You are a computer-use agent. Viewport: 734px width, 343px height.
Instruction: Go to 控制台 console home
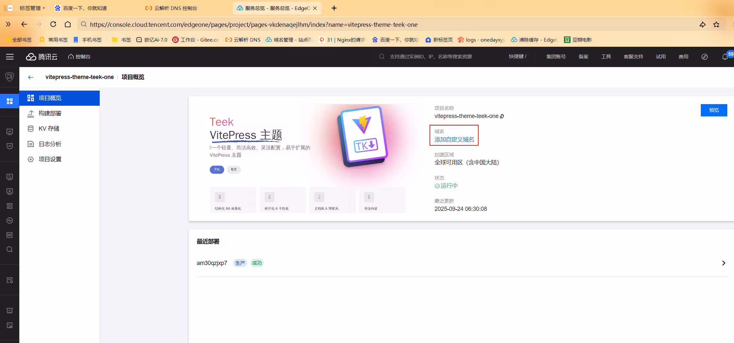coord(79,57)
